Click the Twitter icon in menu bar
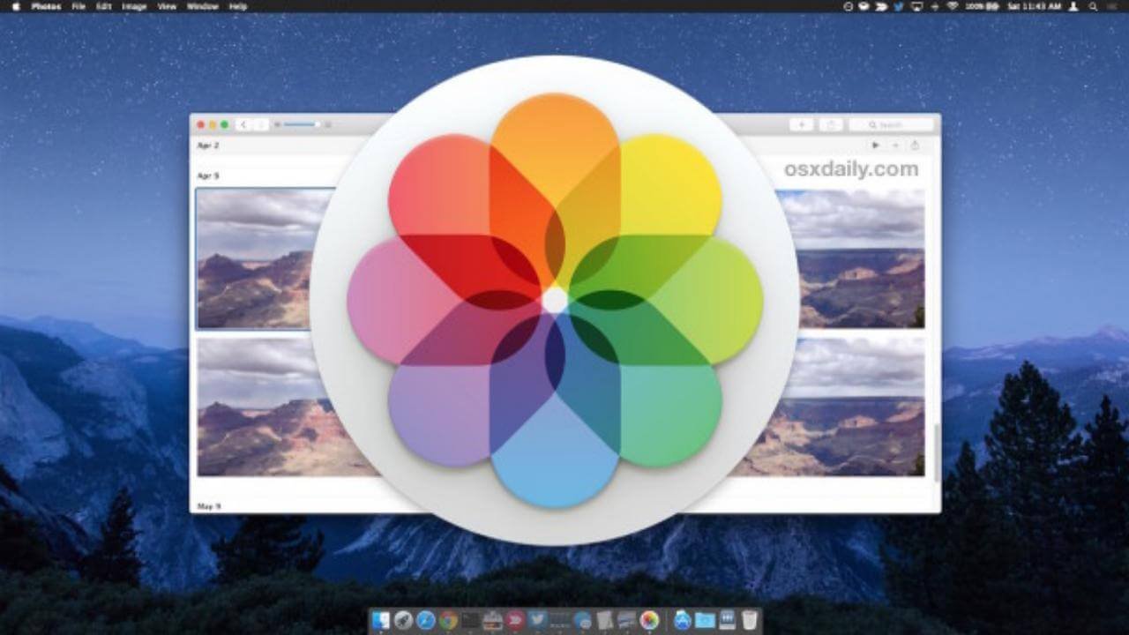The width and height of the screenshot is (1129, 635). pyautogui.click(x=899, y=6)
